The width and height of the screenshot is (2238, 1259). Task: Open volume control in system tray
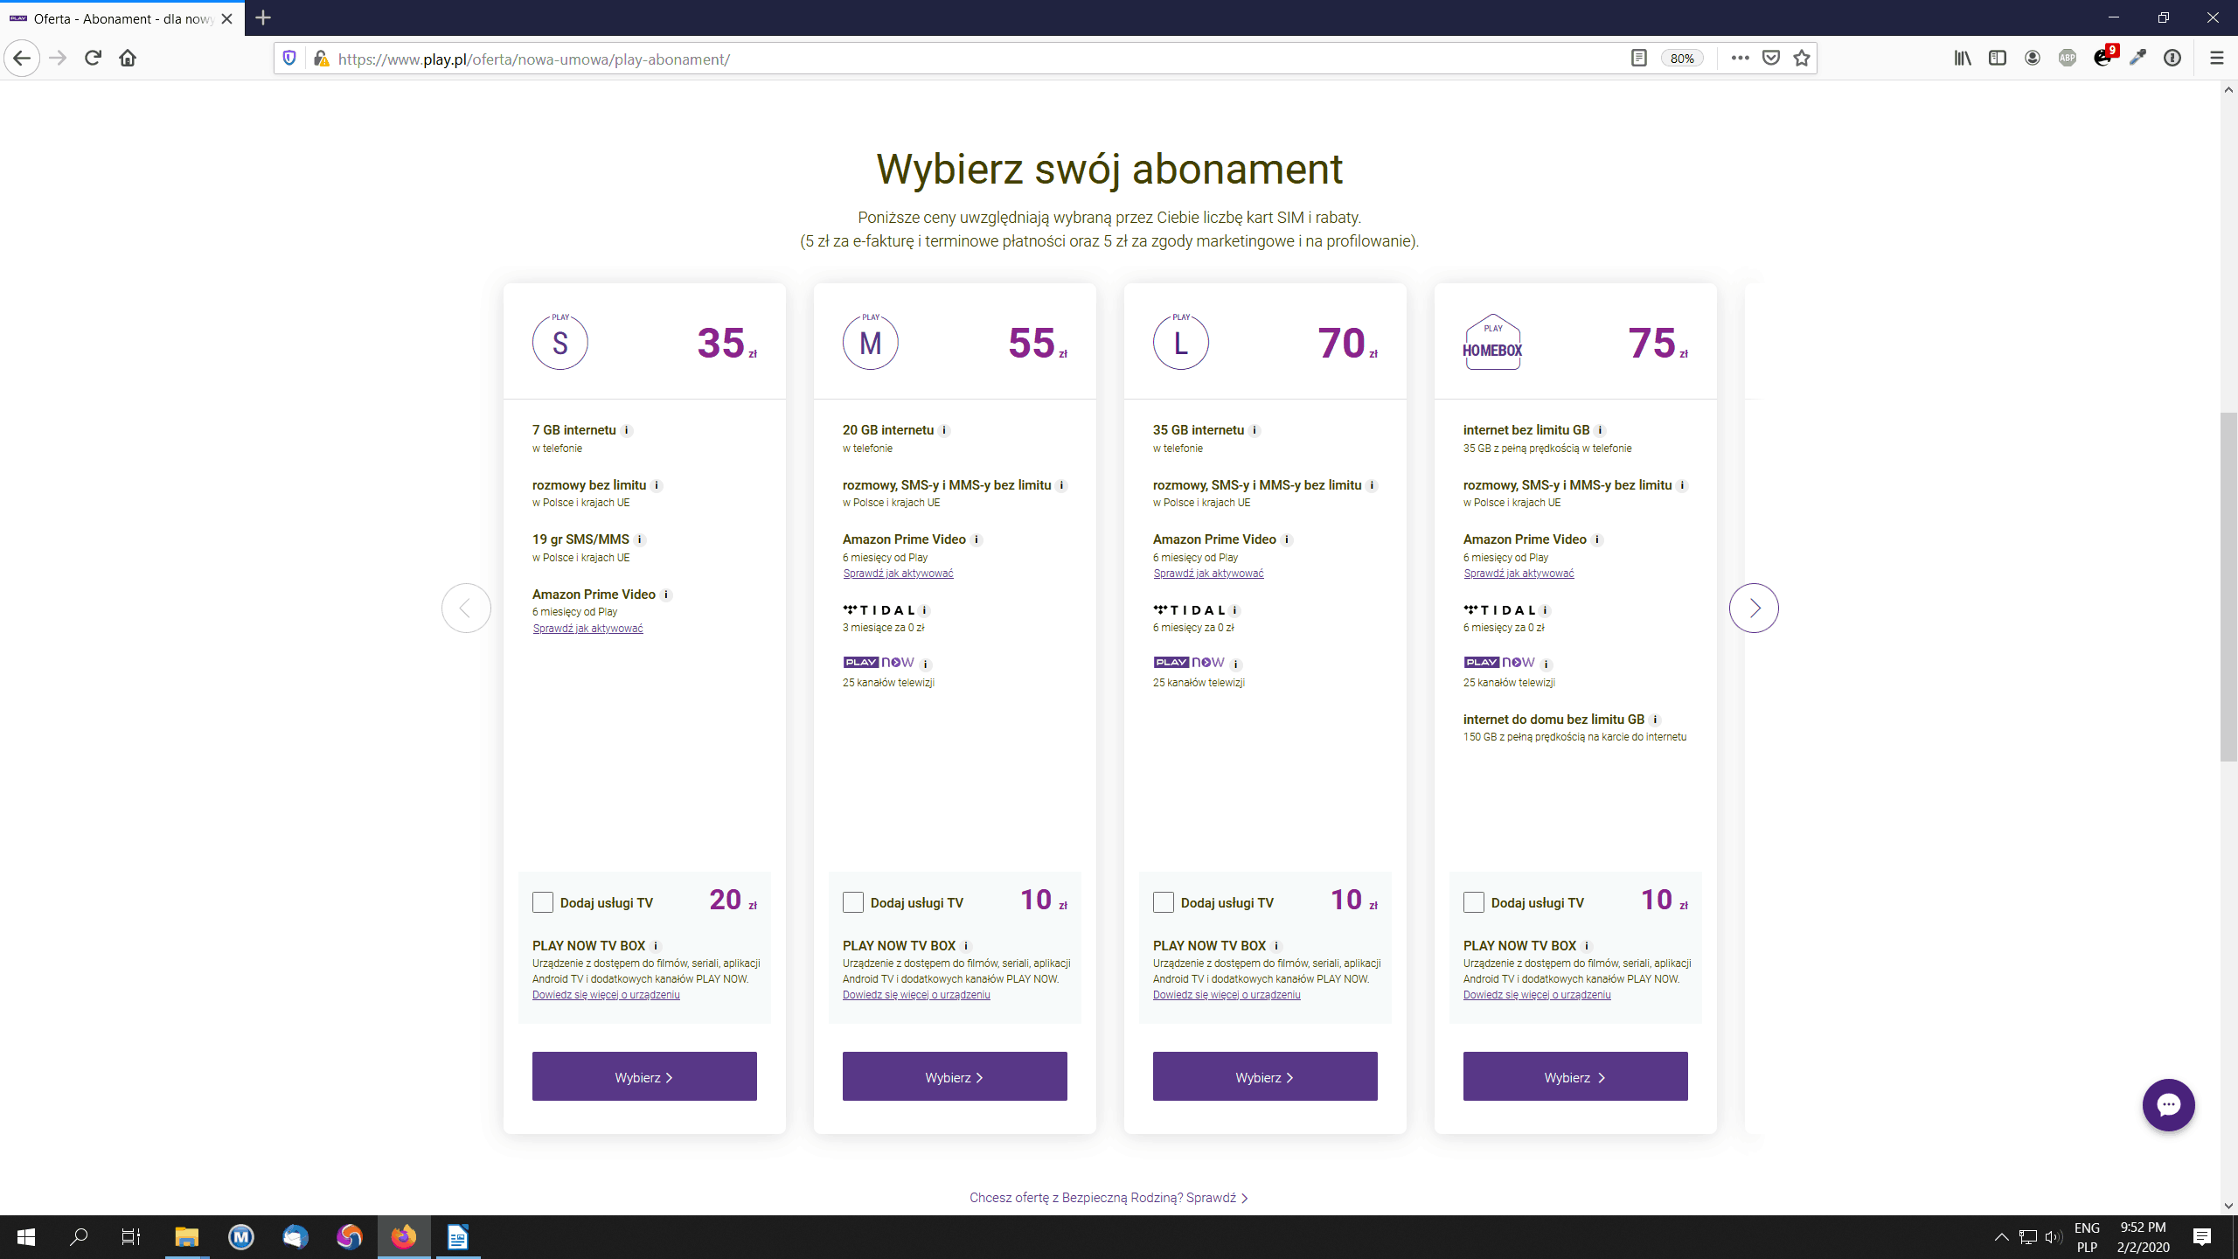(x=2054, y=1237)
